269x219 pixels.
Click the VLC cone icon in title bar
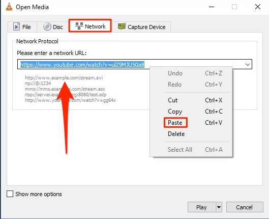click(x=9, y=7)
